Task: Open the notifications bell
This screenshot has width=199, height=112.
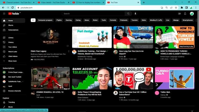Action: pyautogui.click(x=185, y=14)
